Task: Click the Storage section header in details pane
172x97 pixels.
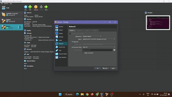Action: coord(29,33)
